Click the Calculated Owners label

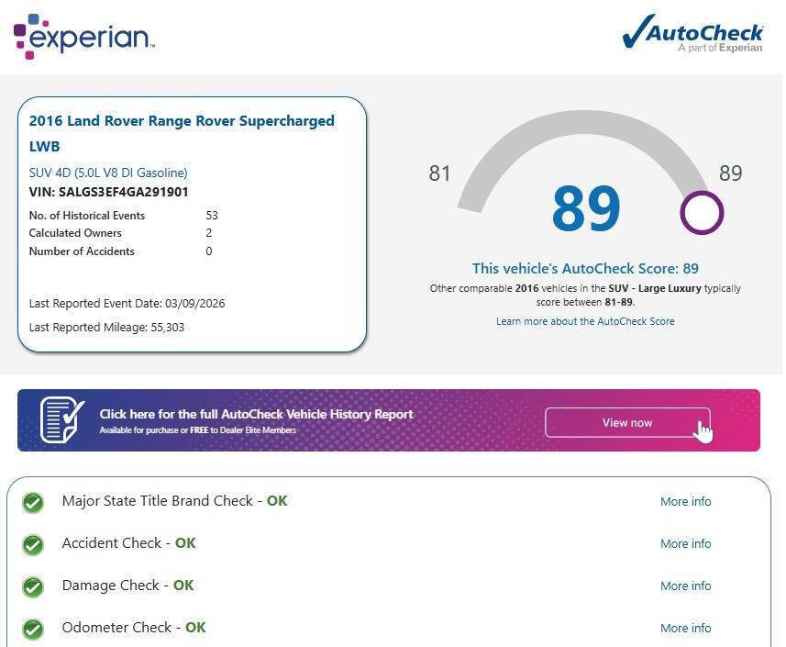[75, 233]
